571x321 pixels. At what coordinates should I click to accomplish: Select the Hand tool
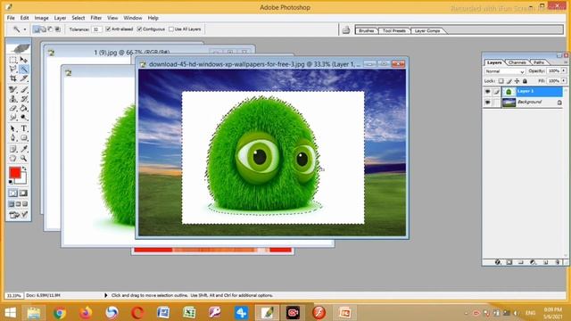(13, 159)
